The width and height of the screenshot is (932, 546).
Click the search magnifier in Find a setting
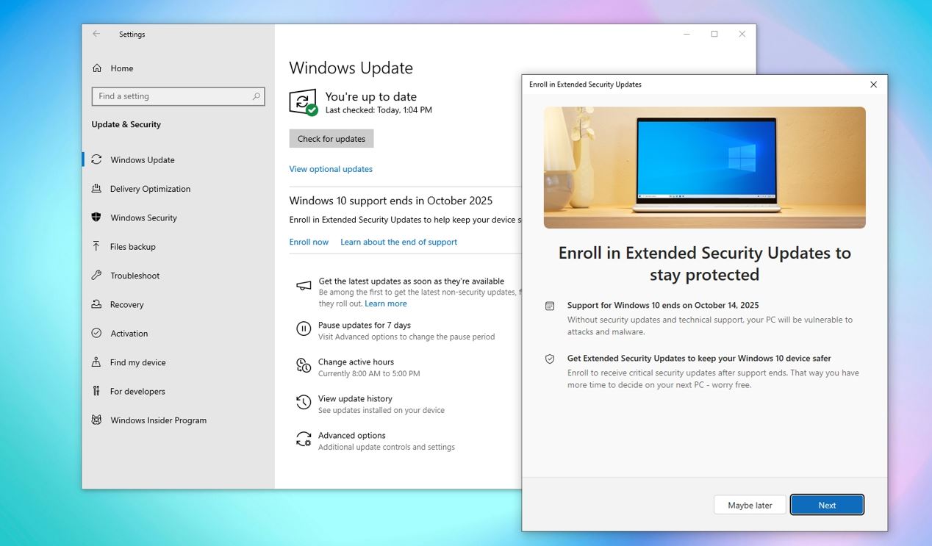coord(256,96)
